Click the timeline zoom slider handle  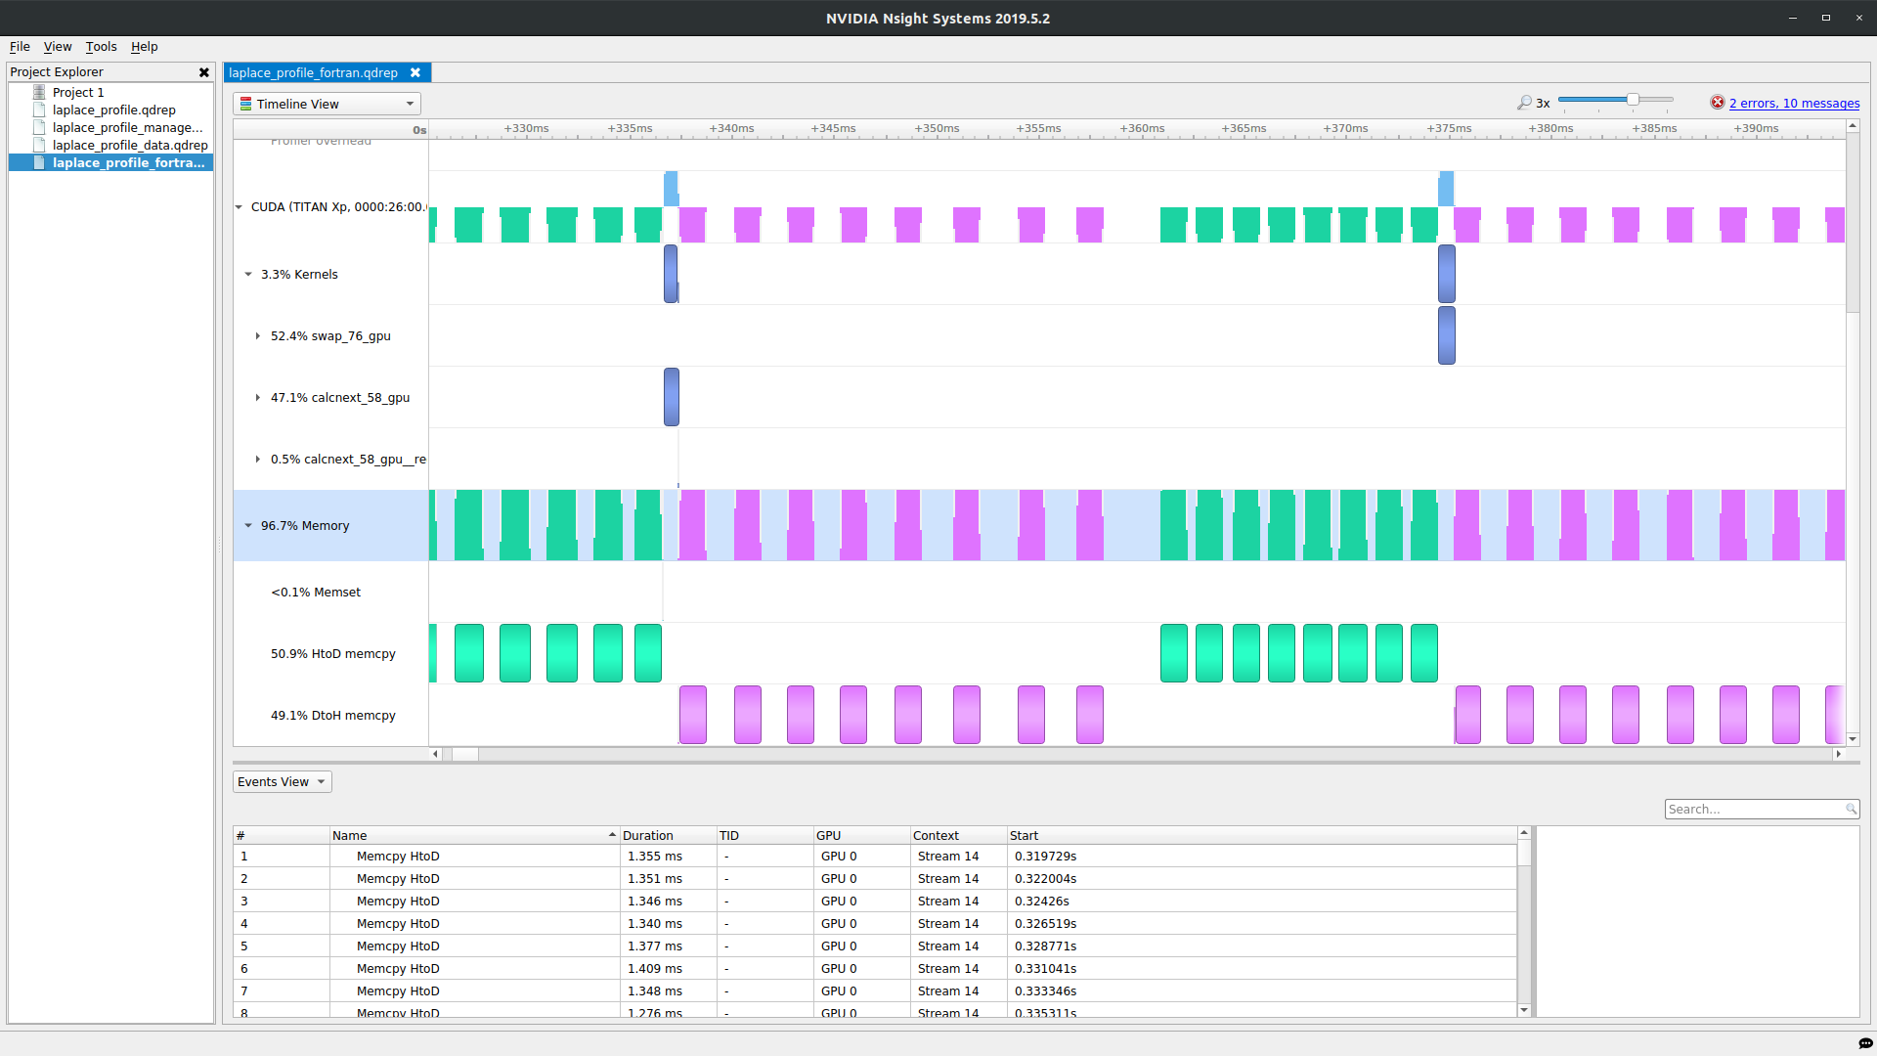coord(1633,100)
